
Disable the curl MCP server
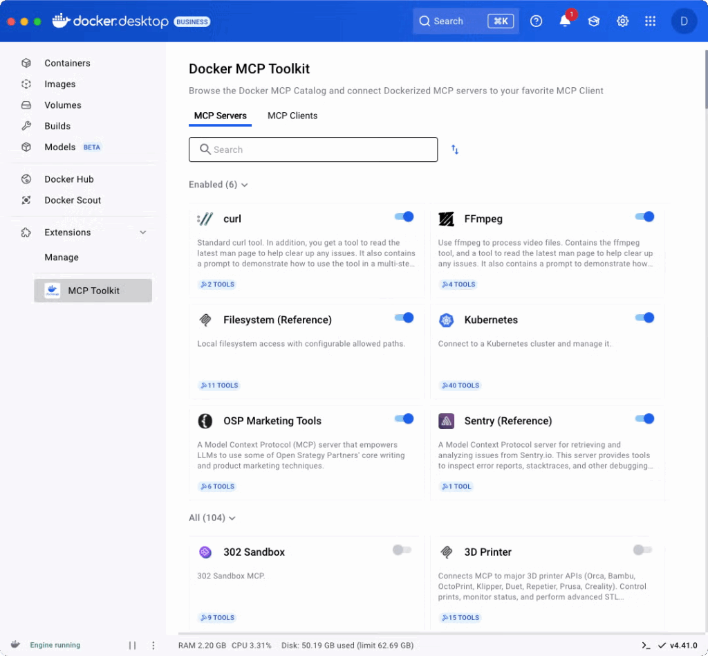pyautogui.click(x=403, y=216)
